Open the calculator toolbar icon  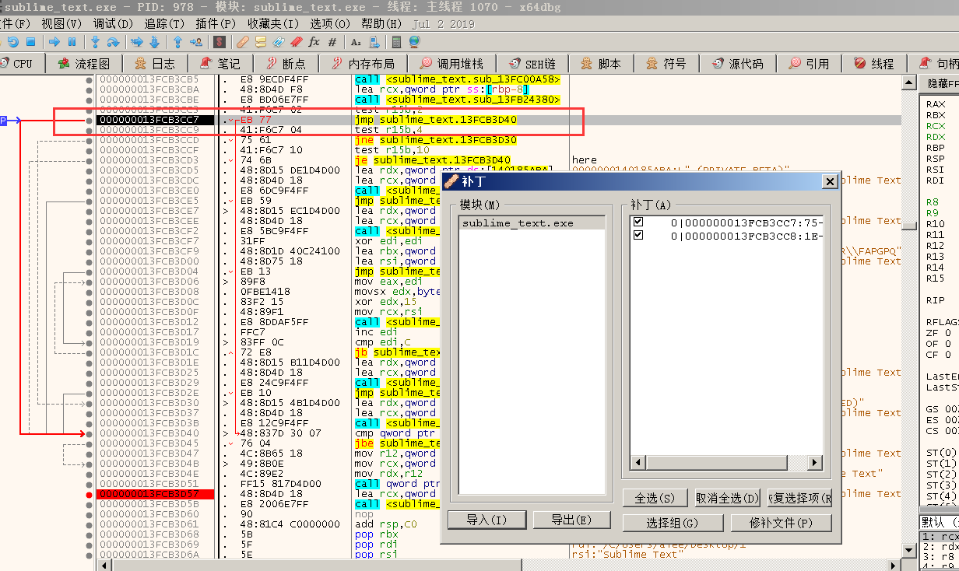click(397, 42)
